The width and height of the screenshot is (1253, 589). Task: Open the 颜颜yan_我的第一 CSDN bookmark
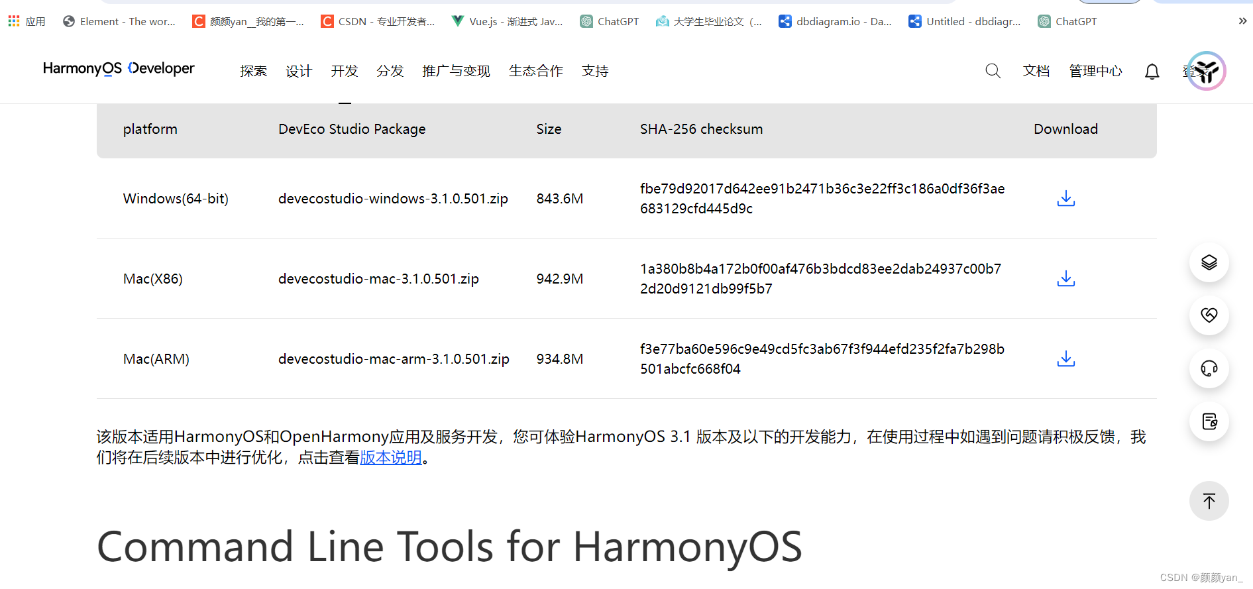pyautogui.click(x=248, y=21)
